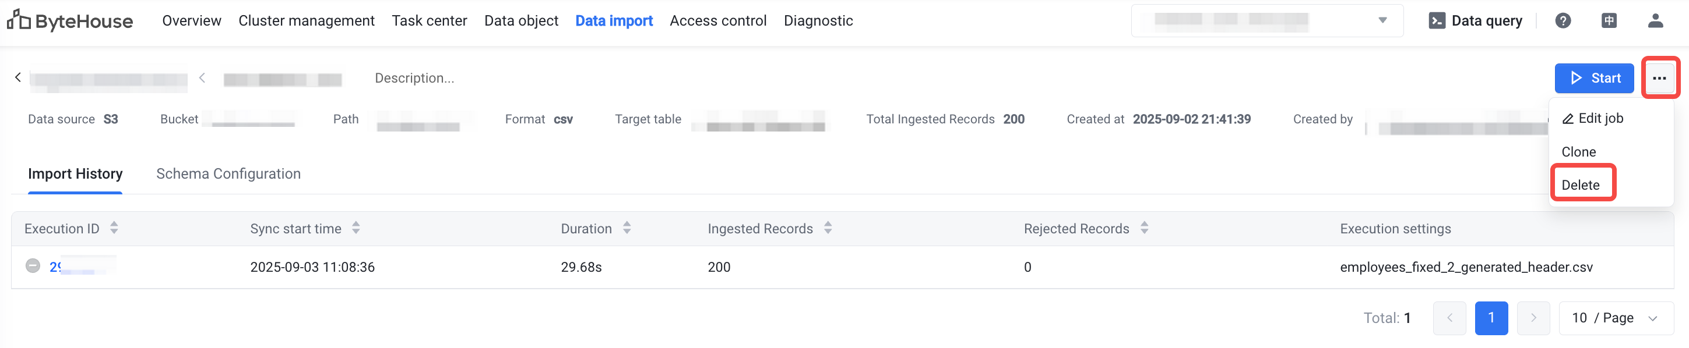Image resolution: width=1689 pixels, height=348 pixels.
Task: Select Delete from the dropdown menu
Action: point(1581,185)
